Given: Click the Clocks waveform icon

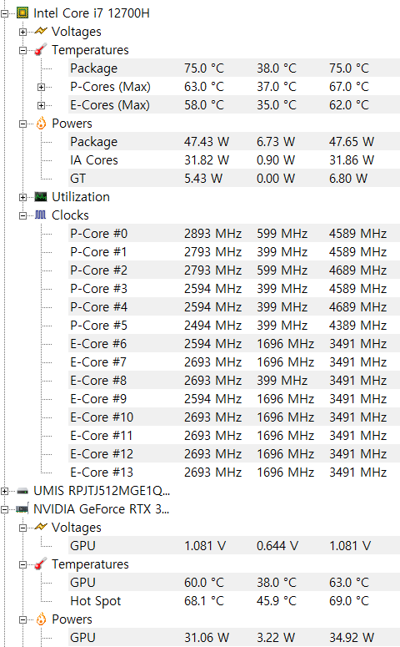Looking at the screenshot, I should 40,215.
